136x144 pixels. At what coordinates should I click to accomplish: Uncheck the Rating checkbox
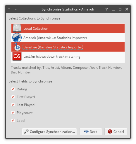13,89
